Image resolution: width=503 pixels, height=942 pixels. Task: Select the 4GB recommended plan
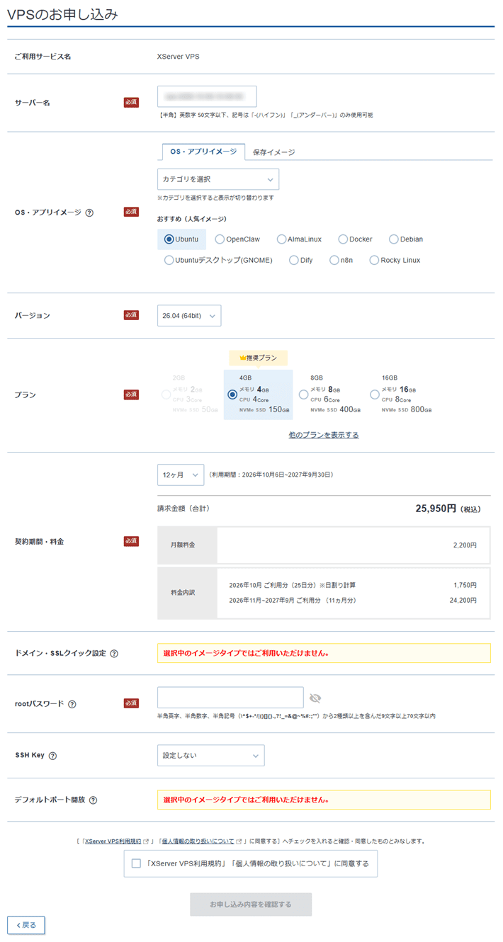pos(232,395)
